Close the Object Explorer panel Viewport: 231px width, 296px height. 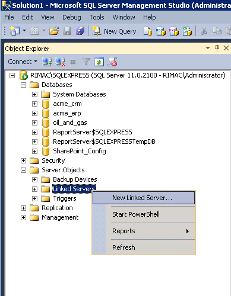[x=226, y=48]
